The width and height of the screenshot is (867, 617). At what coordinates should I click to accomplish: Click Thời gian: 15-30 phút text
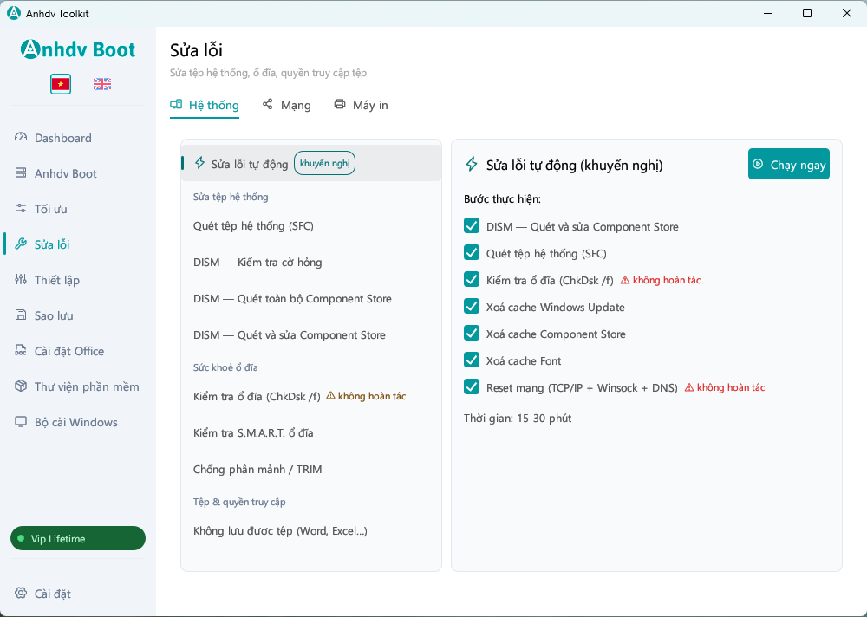pos(518,419)
